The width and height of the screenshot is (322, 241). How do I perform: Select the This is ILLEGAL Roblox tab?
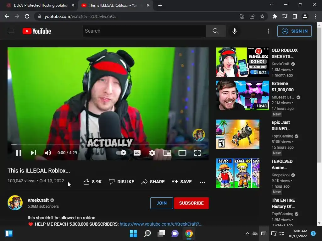pyautogui.click(x=115, y=5)
